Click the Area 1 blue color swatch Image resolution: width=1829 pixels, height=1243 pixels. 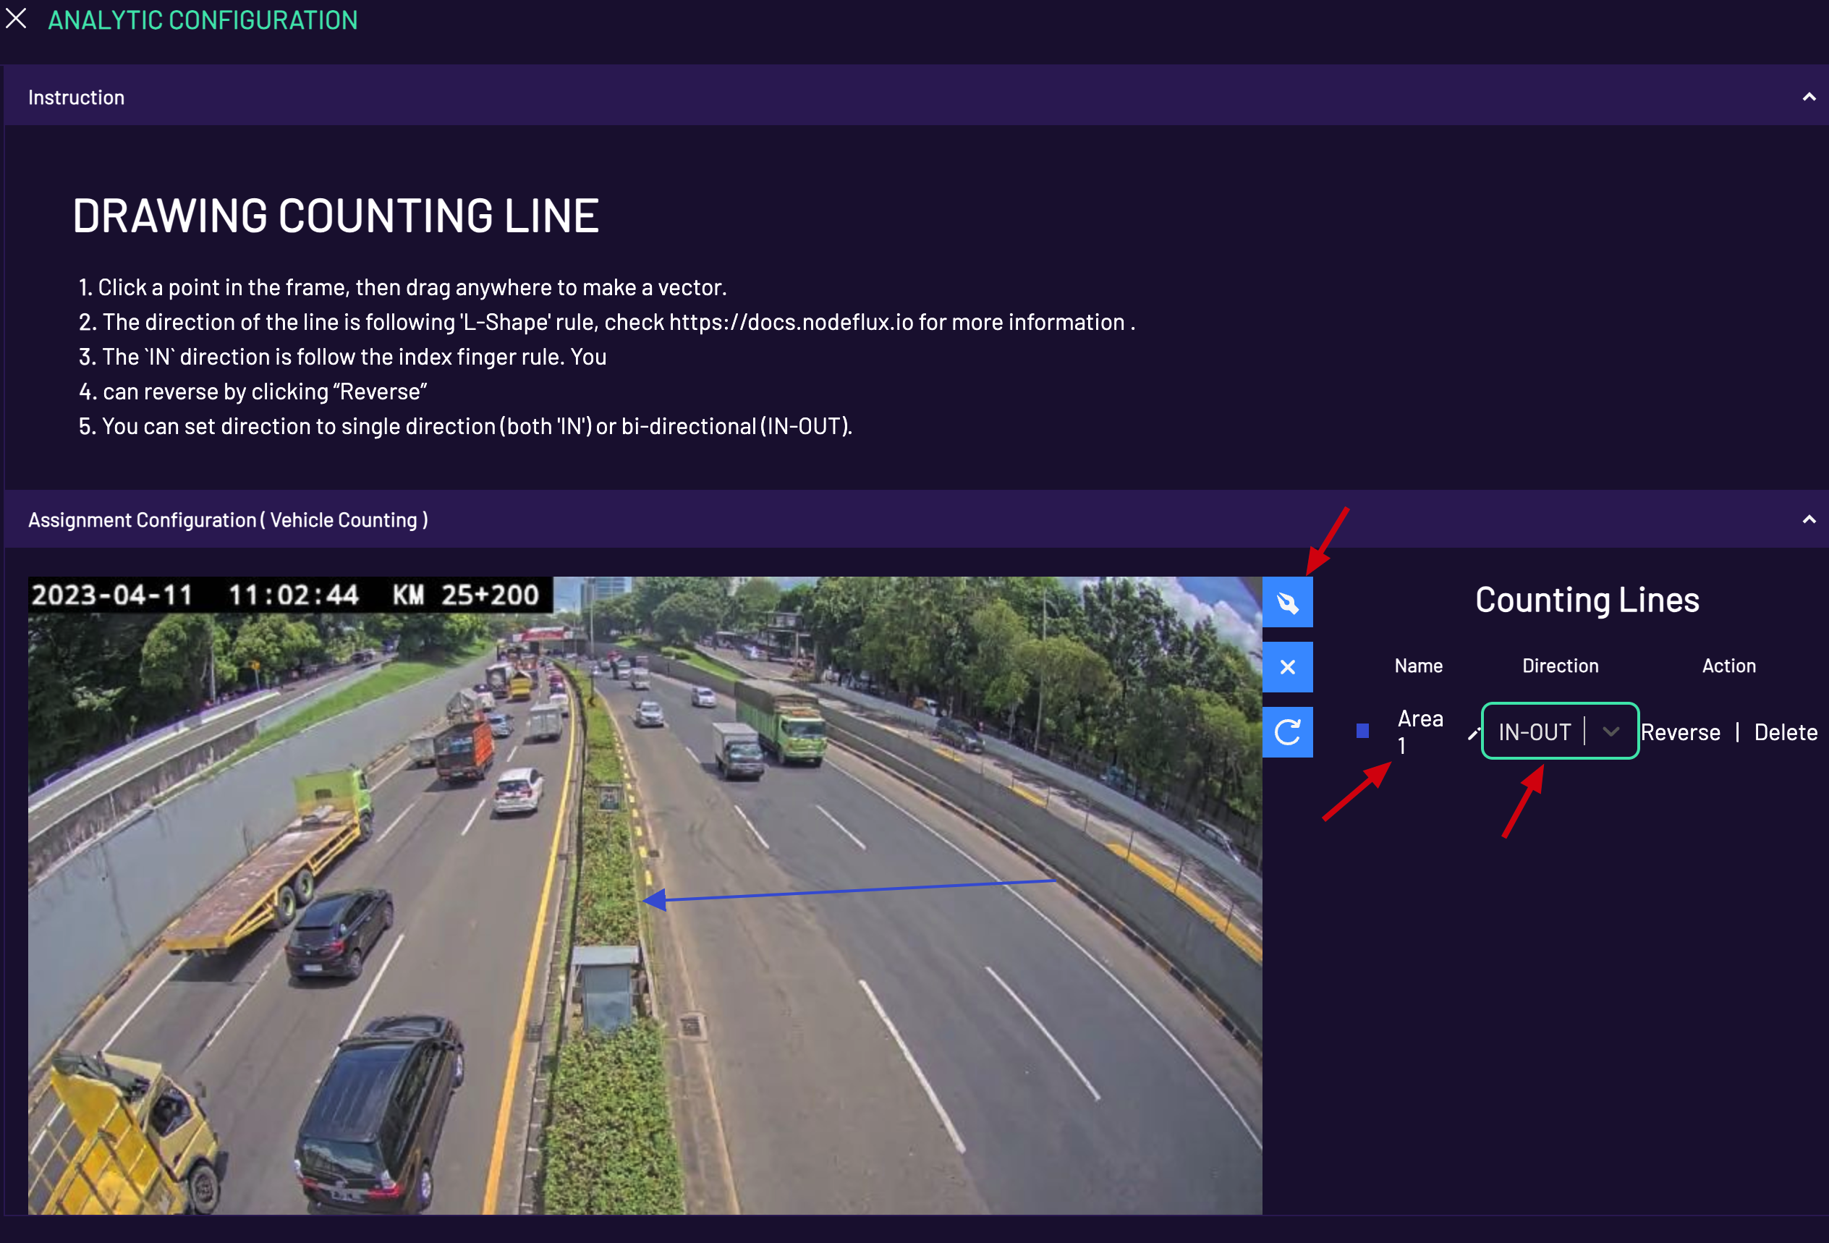pos(1362,731)
